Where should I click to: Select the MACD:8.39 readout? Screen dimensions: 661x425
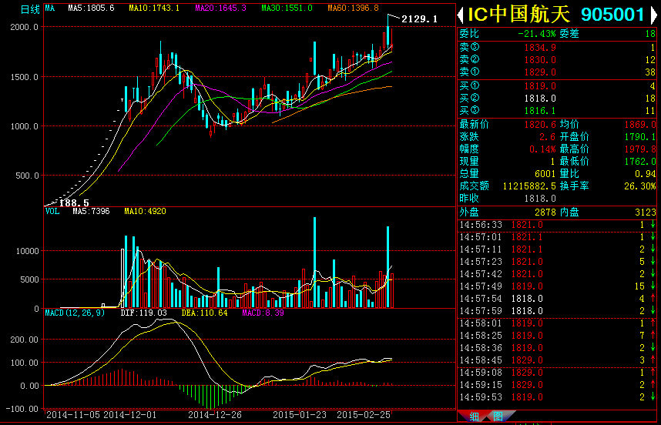[263, 313]
